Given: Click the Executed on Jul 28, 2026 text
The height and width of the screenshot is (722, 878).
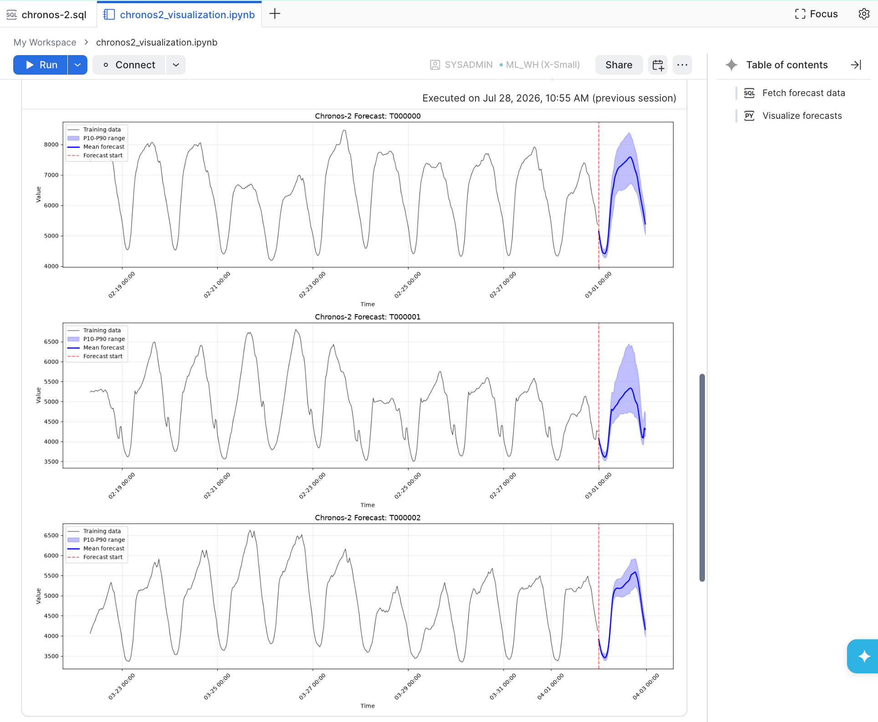Looking at the screenshot, I should [549, 98].
